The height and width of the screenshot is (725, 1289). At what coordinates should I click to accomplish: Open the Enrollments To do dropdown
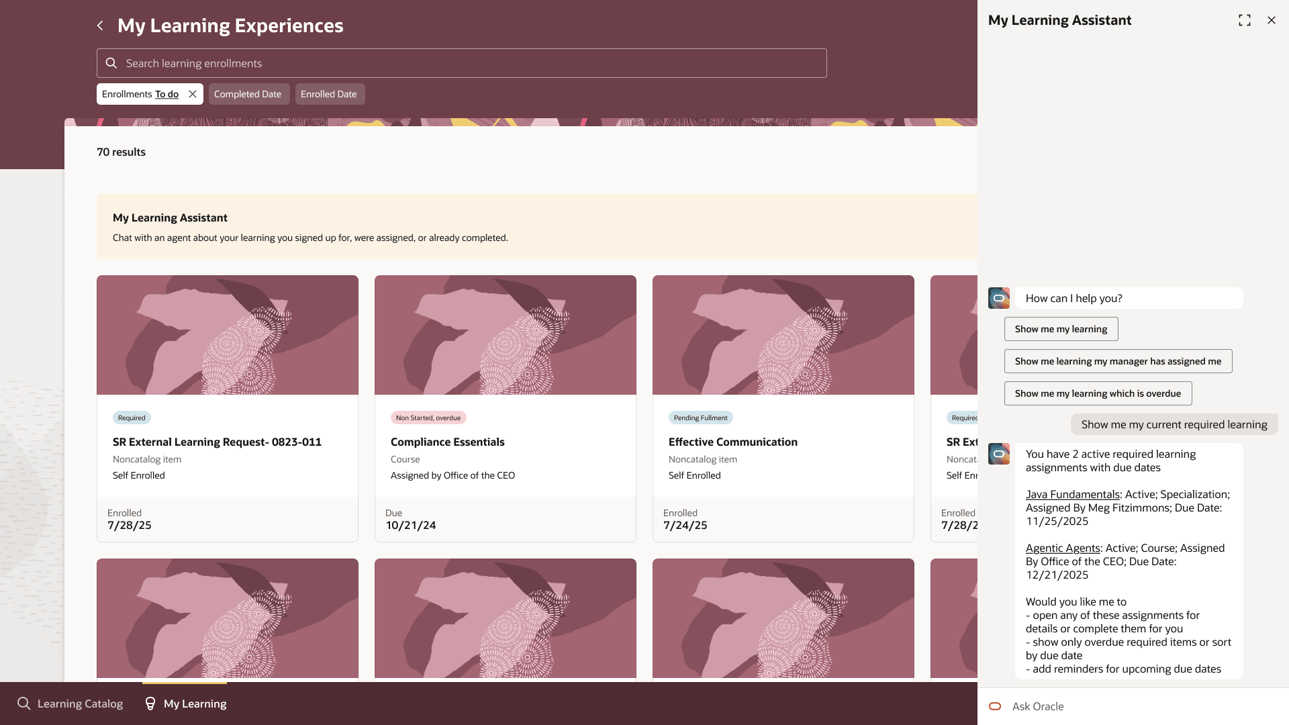point(167,93)
